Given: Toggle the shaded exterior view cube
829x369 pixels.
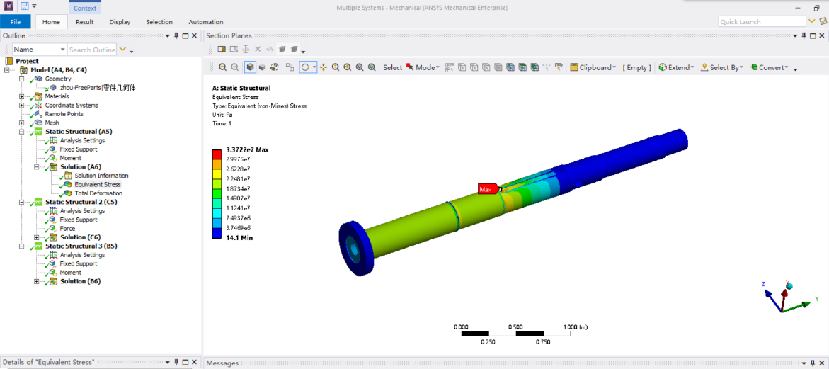Looking at the screenshot, I should tap(262, 67).
